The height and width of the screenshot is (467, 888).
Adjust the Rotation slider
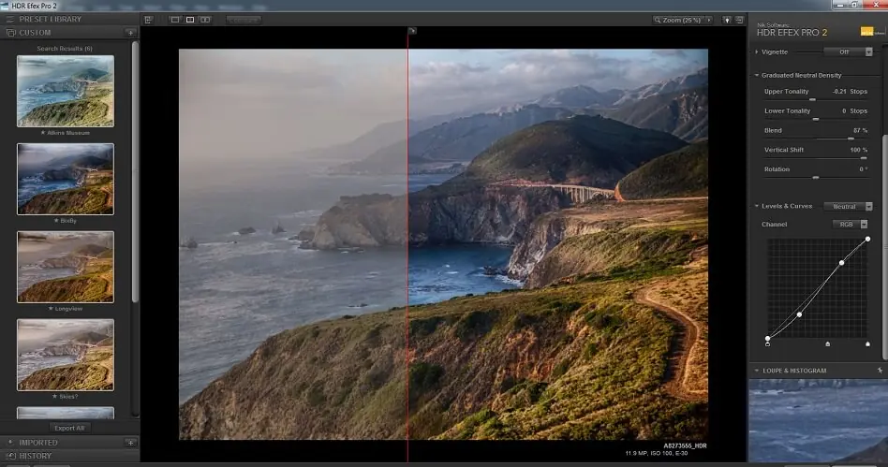pyautogui.click(x=816, y=178)
